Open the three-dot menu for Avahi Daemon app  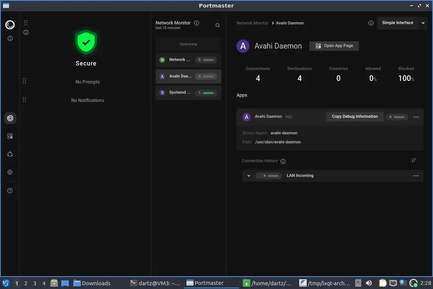(x=416, y=117)
